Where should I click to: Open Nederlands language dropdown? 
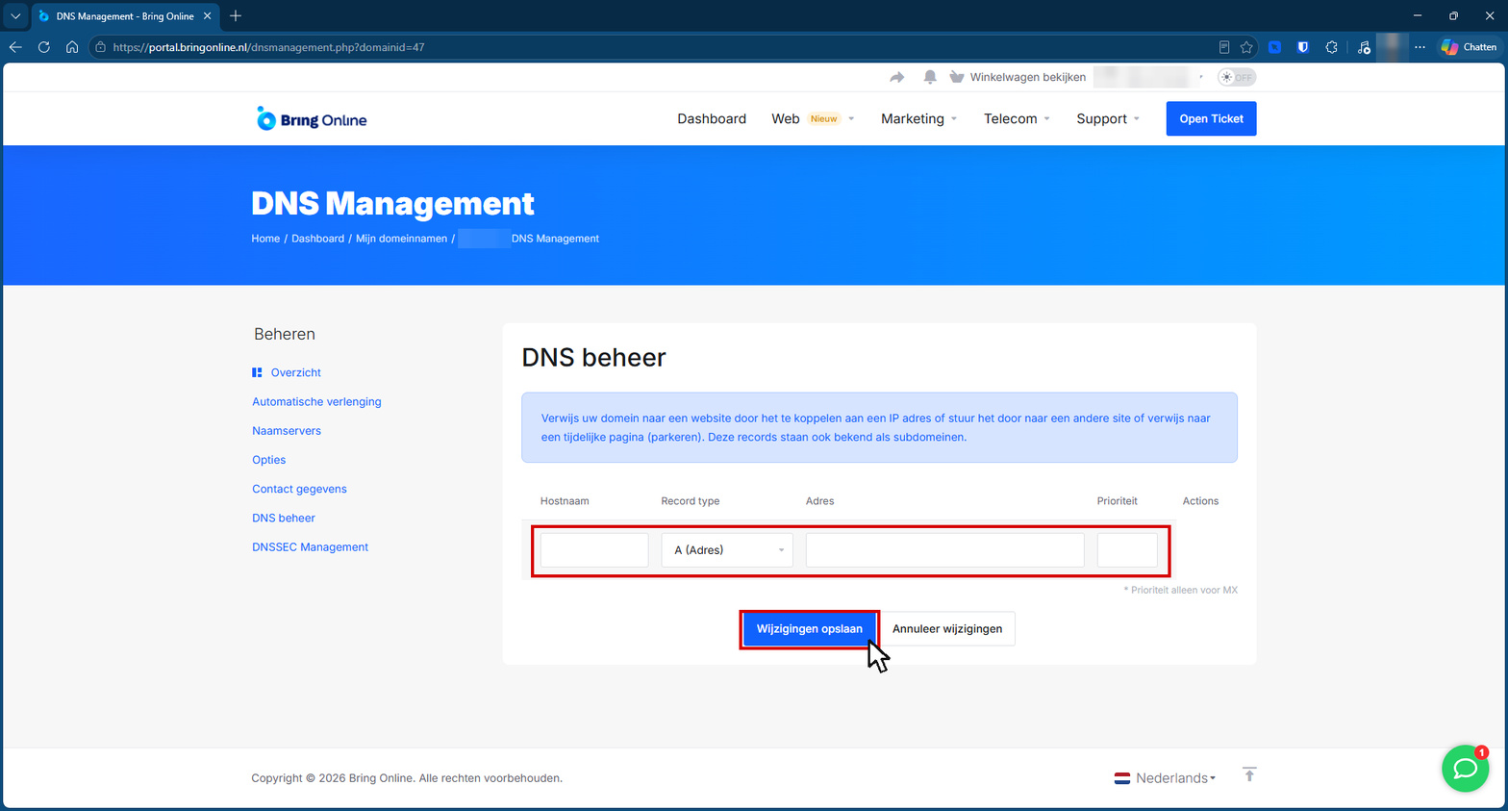pyautogui.click(x=1165, y=778)
